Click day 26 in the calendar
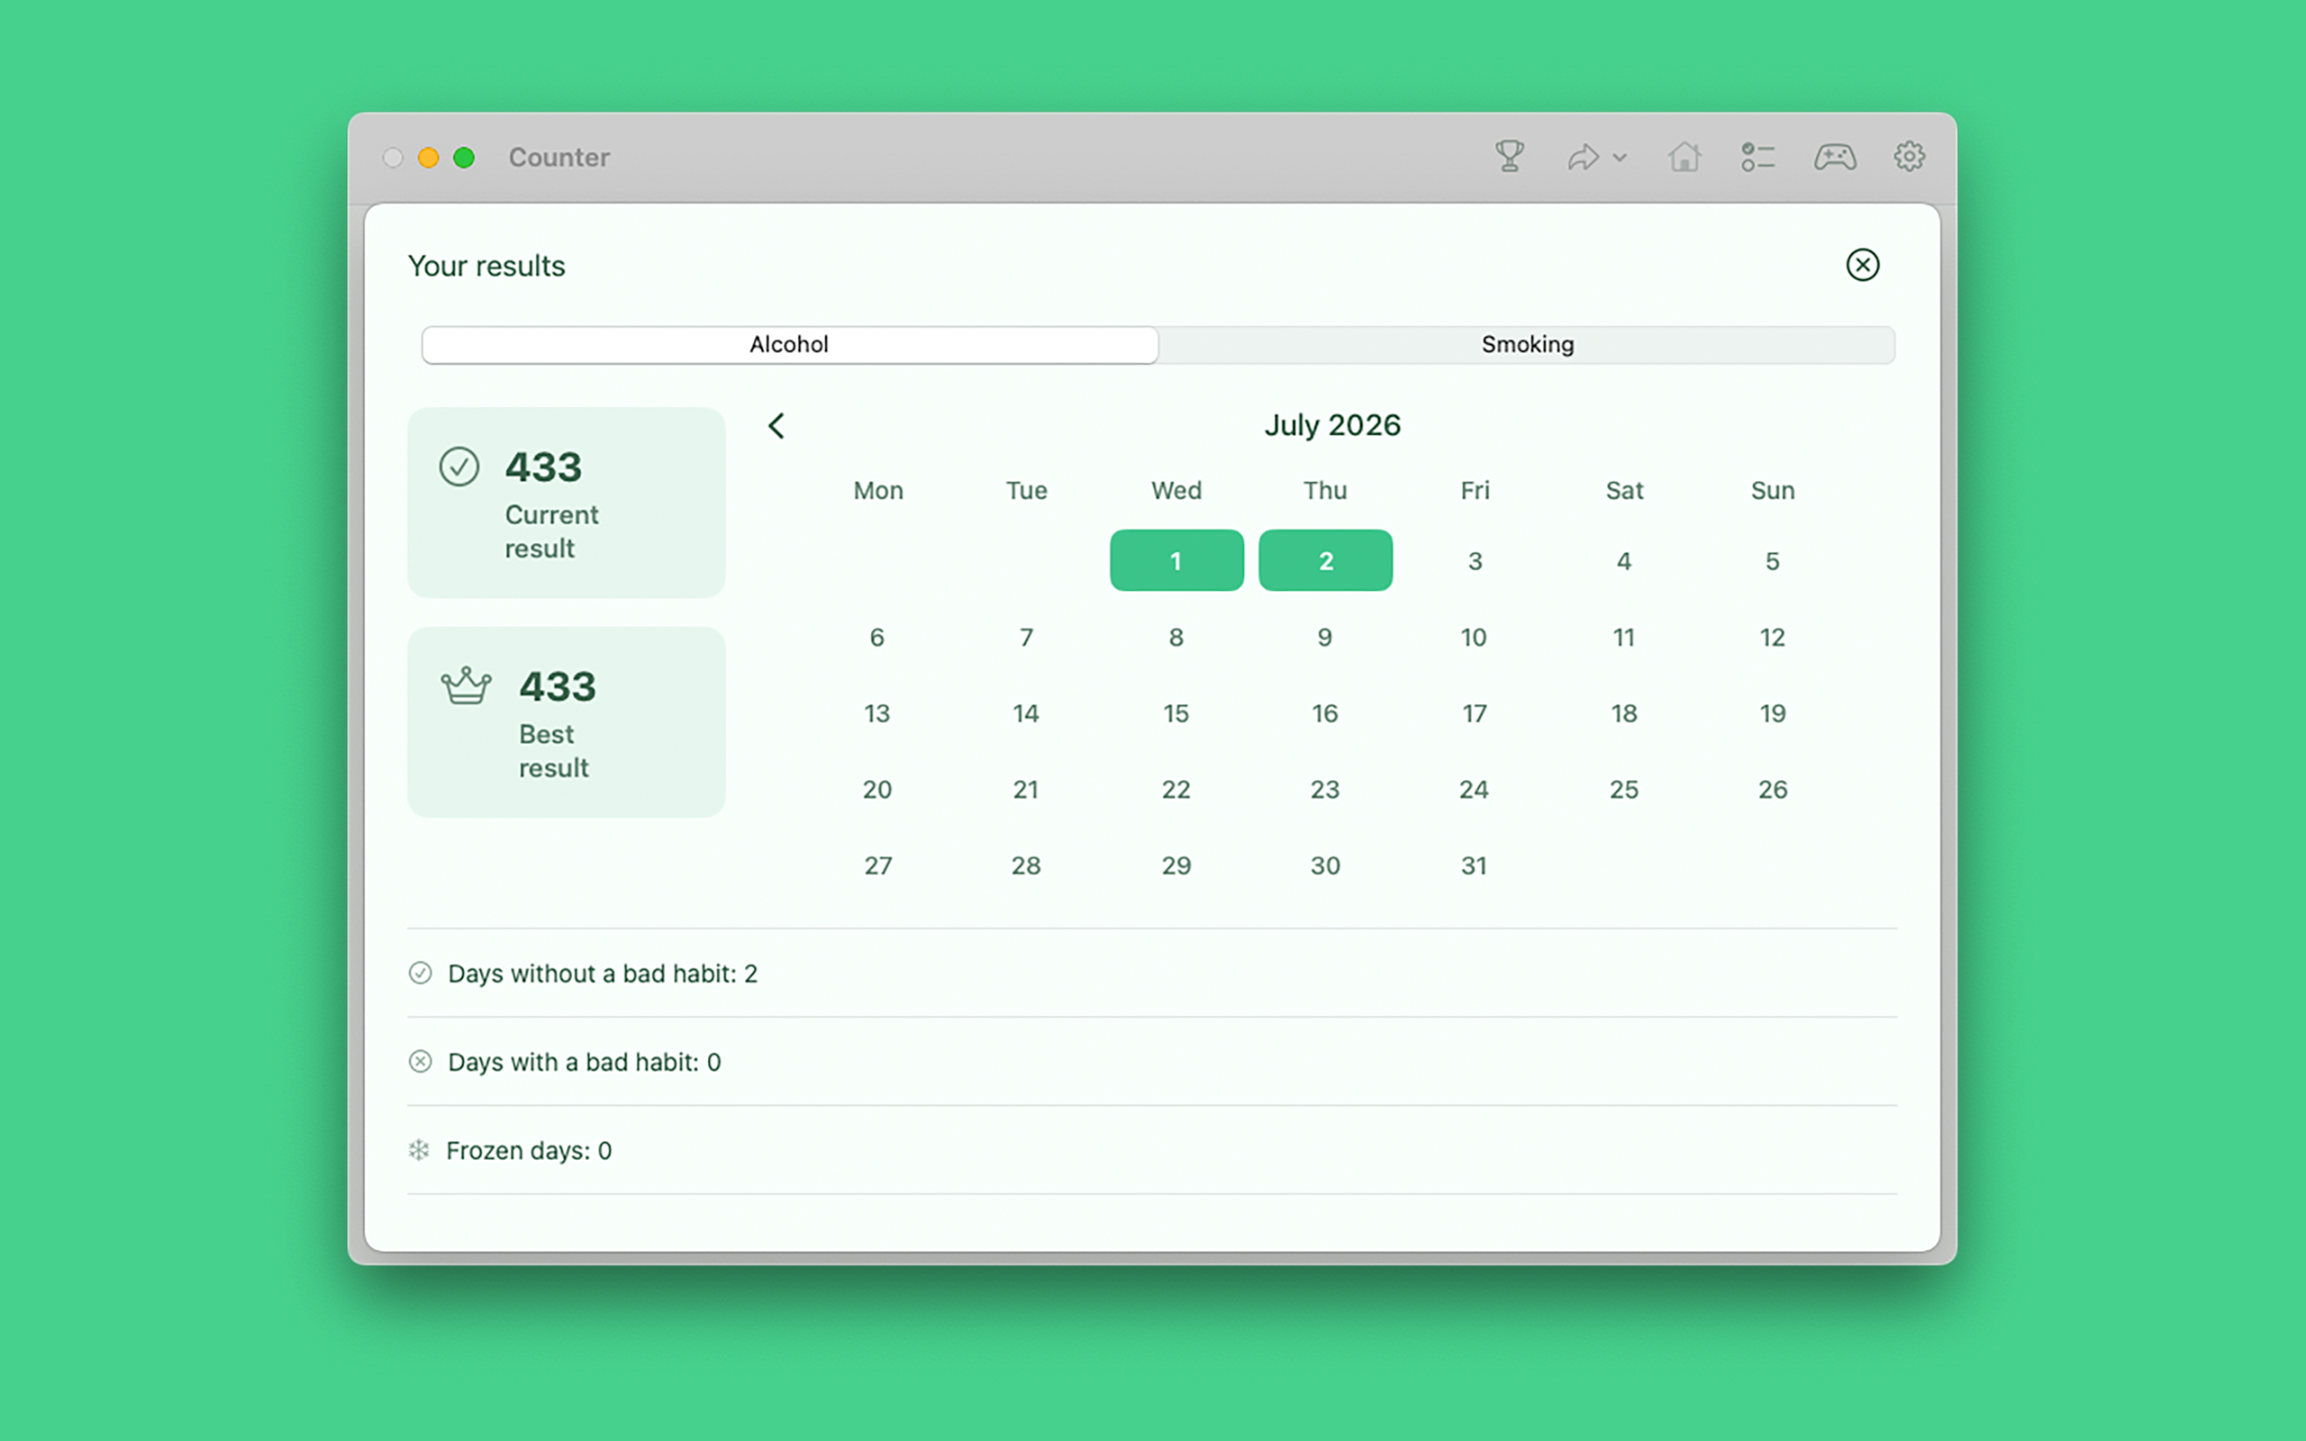 click(1773, 790)
